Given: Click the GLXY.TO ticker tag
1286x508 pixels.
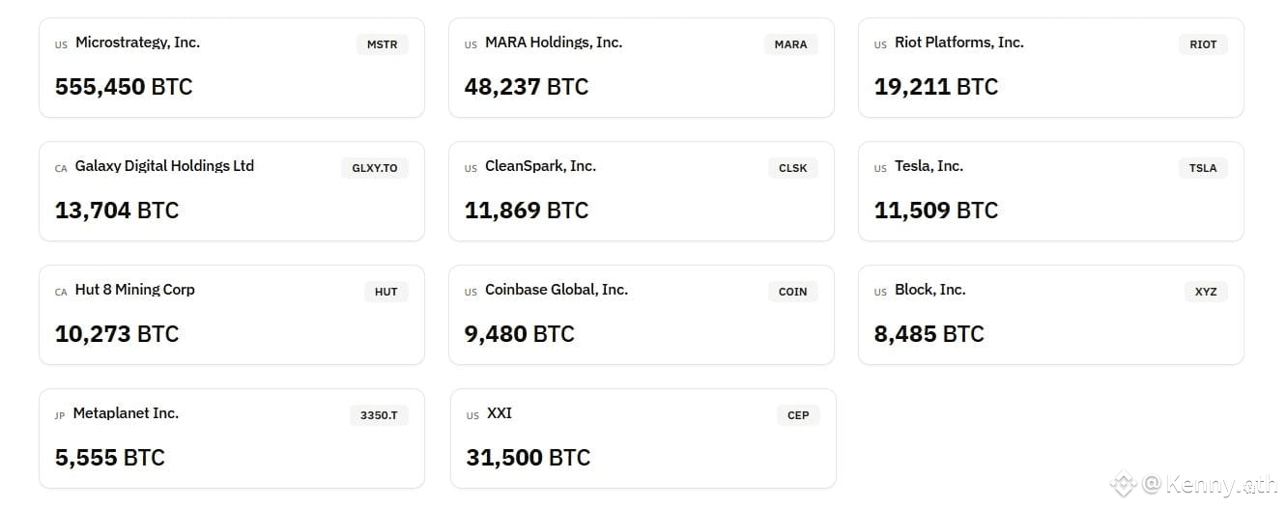Looking at the screenshot, I should click(x=375, y=168).
